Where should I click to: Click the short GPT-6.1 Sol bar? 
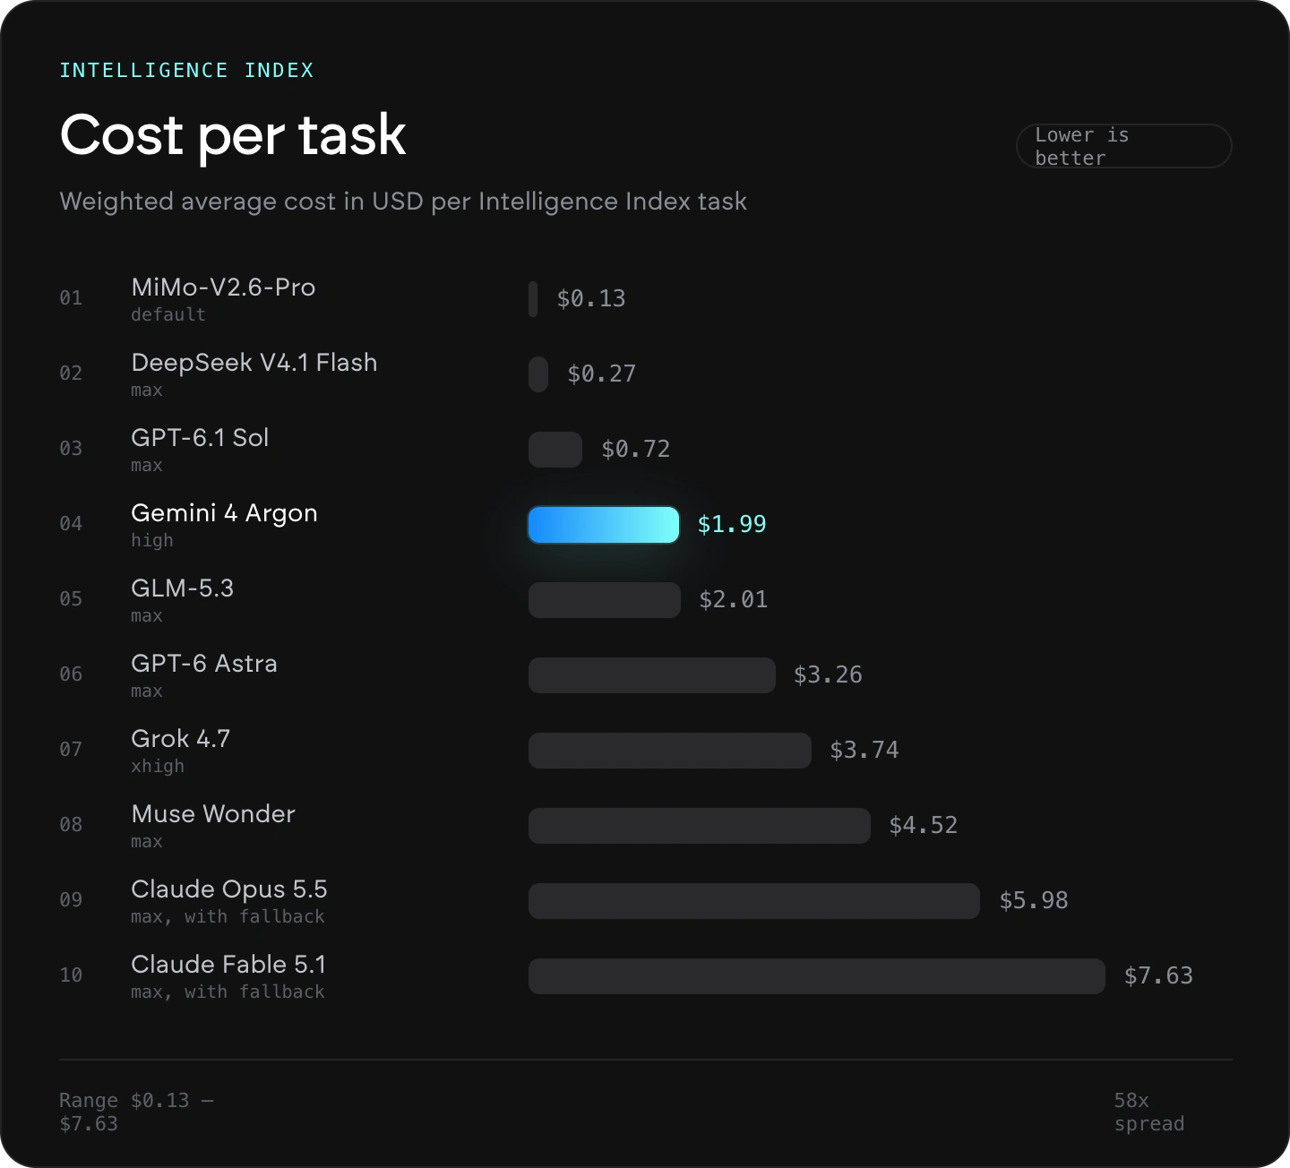[x=555, y=450]
